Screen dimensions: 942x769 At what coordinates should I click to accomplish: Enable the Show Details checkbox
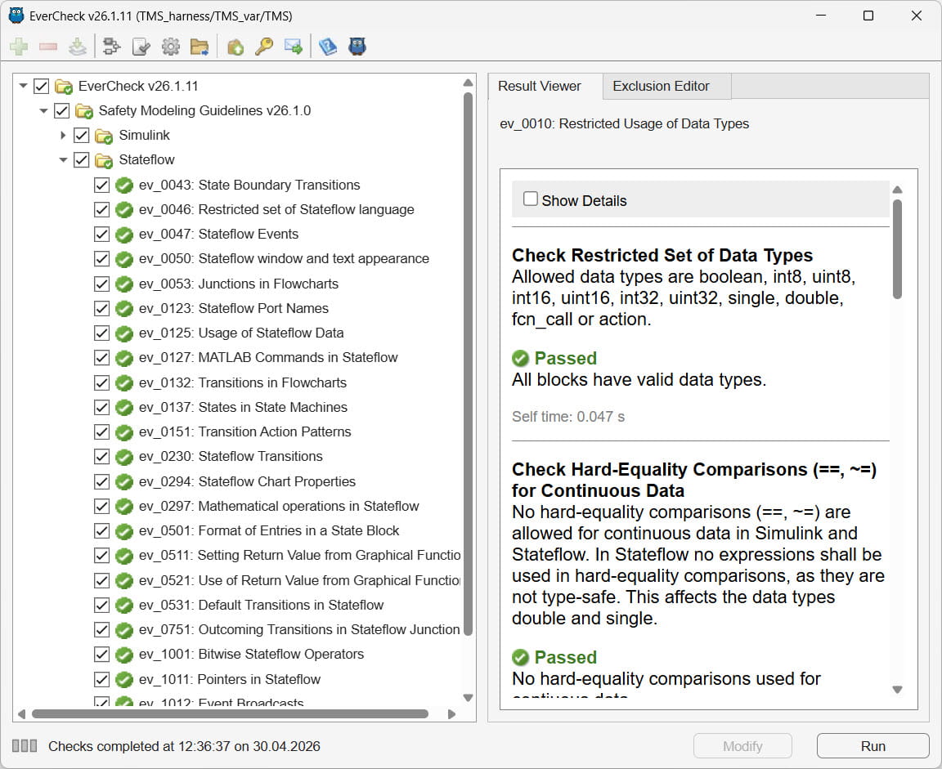[531, 198]
